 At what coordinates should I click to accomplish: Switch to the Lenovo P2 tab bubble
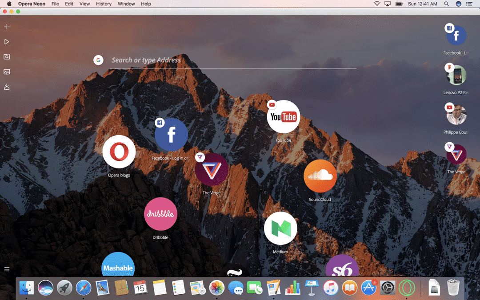click(456, 75)
